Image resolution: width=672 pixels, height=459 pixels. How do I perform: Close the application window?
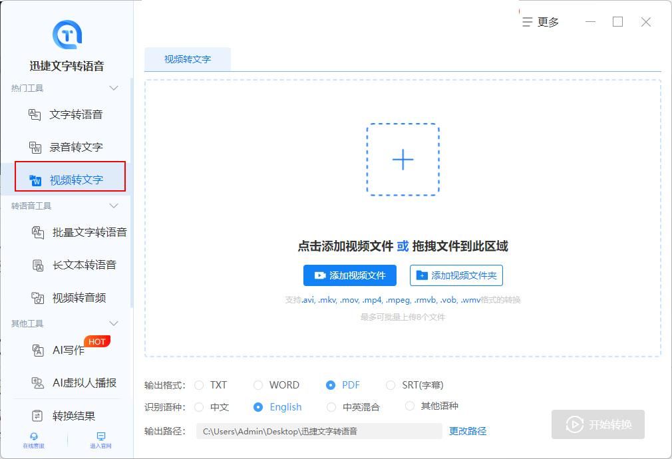pos(645,22)
